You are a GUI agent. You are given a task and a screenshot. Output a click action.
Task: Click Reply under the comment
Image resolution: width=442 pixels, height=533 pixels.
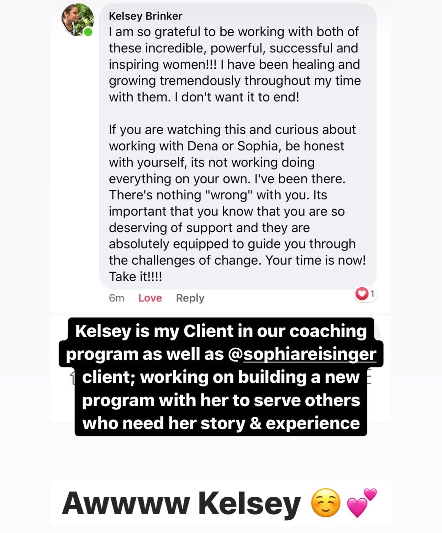[190, 298]
